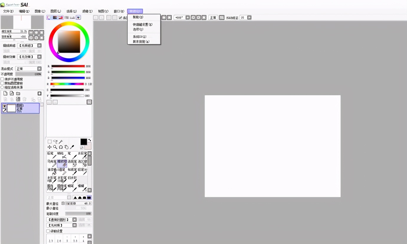
Task: Toggle the checked checkbox in the top toolbar
Action: click(x=120, y=18)
